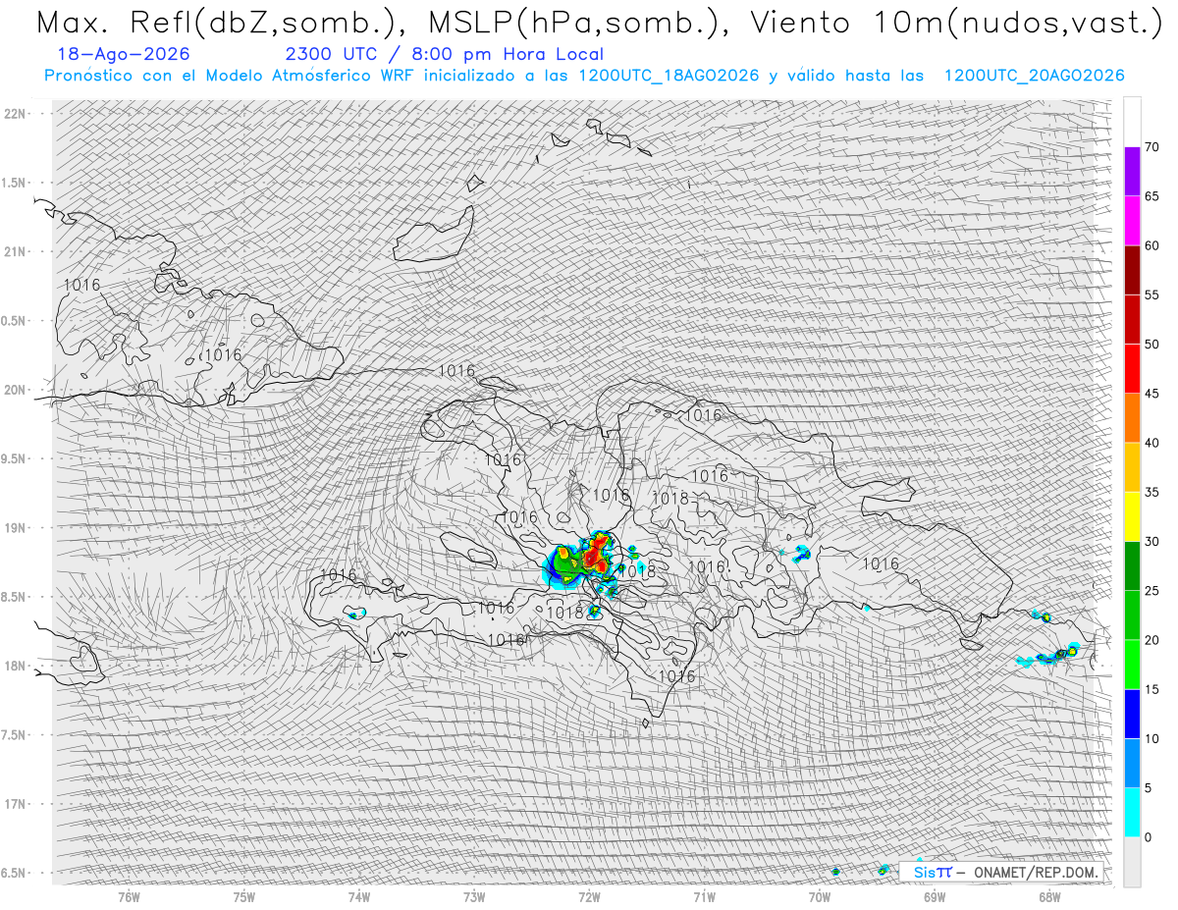The width and height of the screenshot is (1178, 910).
Task: Click '2300 UTC / 8:00 pm Hora Local'
Action: [x=445, y=55]
